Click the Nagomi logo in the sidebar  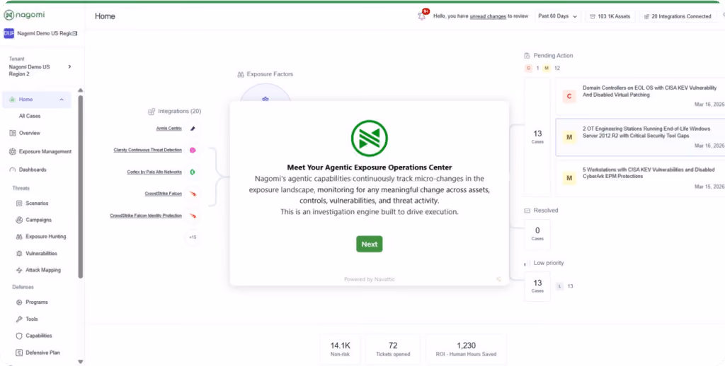25,15
